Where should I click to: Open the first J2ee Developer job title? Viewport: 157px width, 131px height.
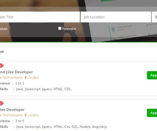click(16, 72)
